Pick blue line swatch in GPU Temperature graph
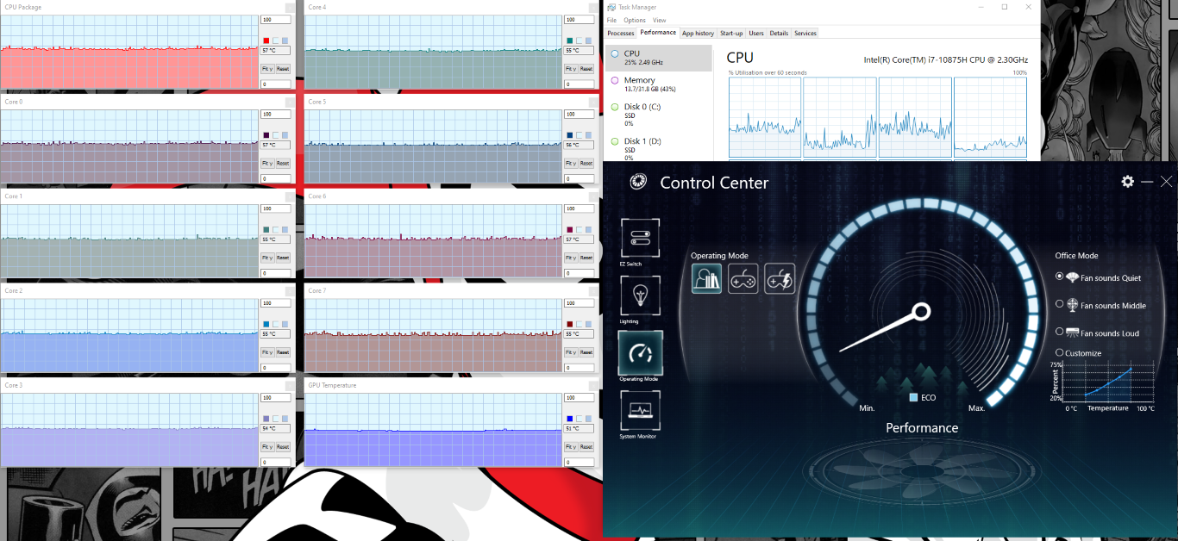Viewport: 1178px width, 541px height. (x=570, y=419)
